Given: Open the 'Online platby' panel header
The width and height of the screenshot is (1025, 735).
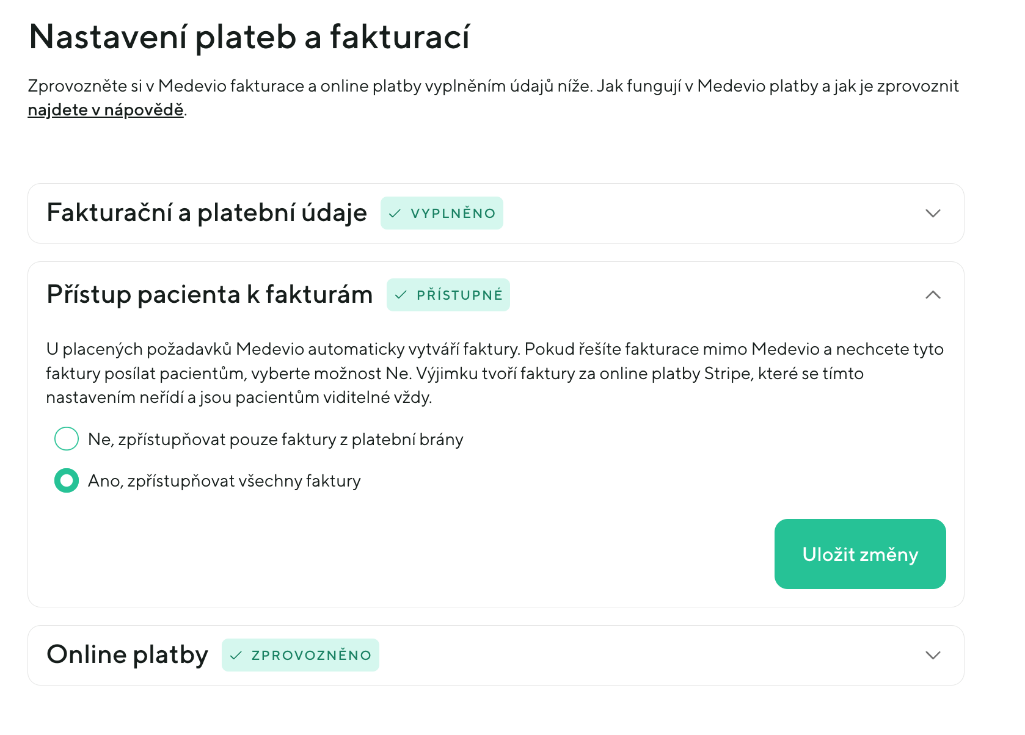Looking at the screenshot, I should pos(126,654).
